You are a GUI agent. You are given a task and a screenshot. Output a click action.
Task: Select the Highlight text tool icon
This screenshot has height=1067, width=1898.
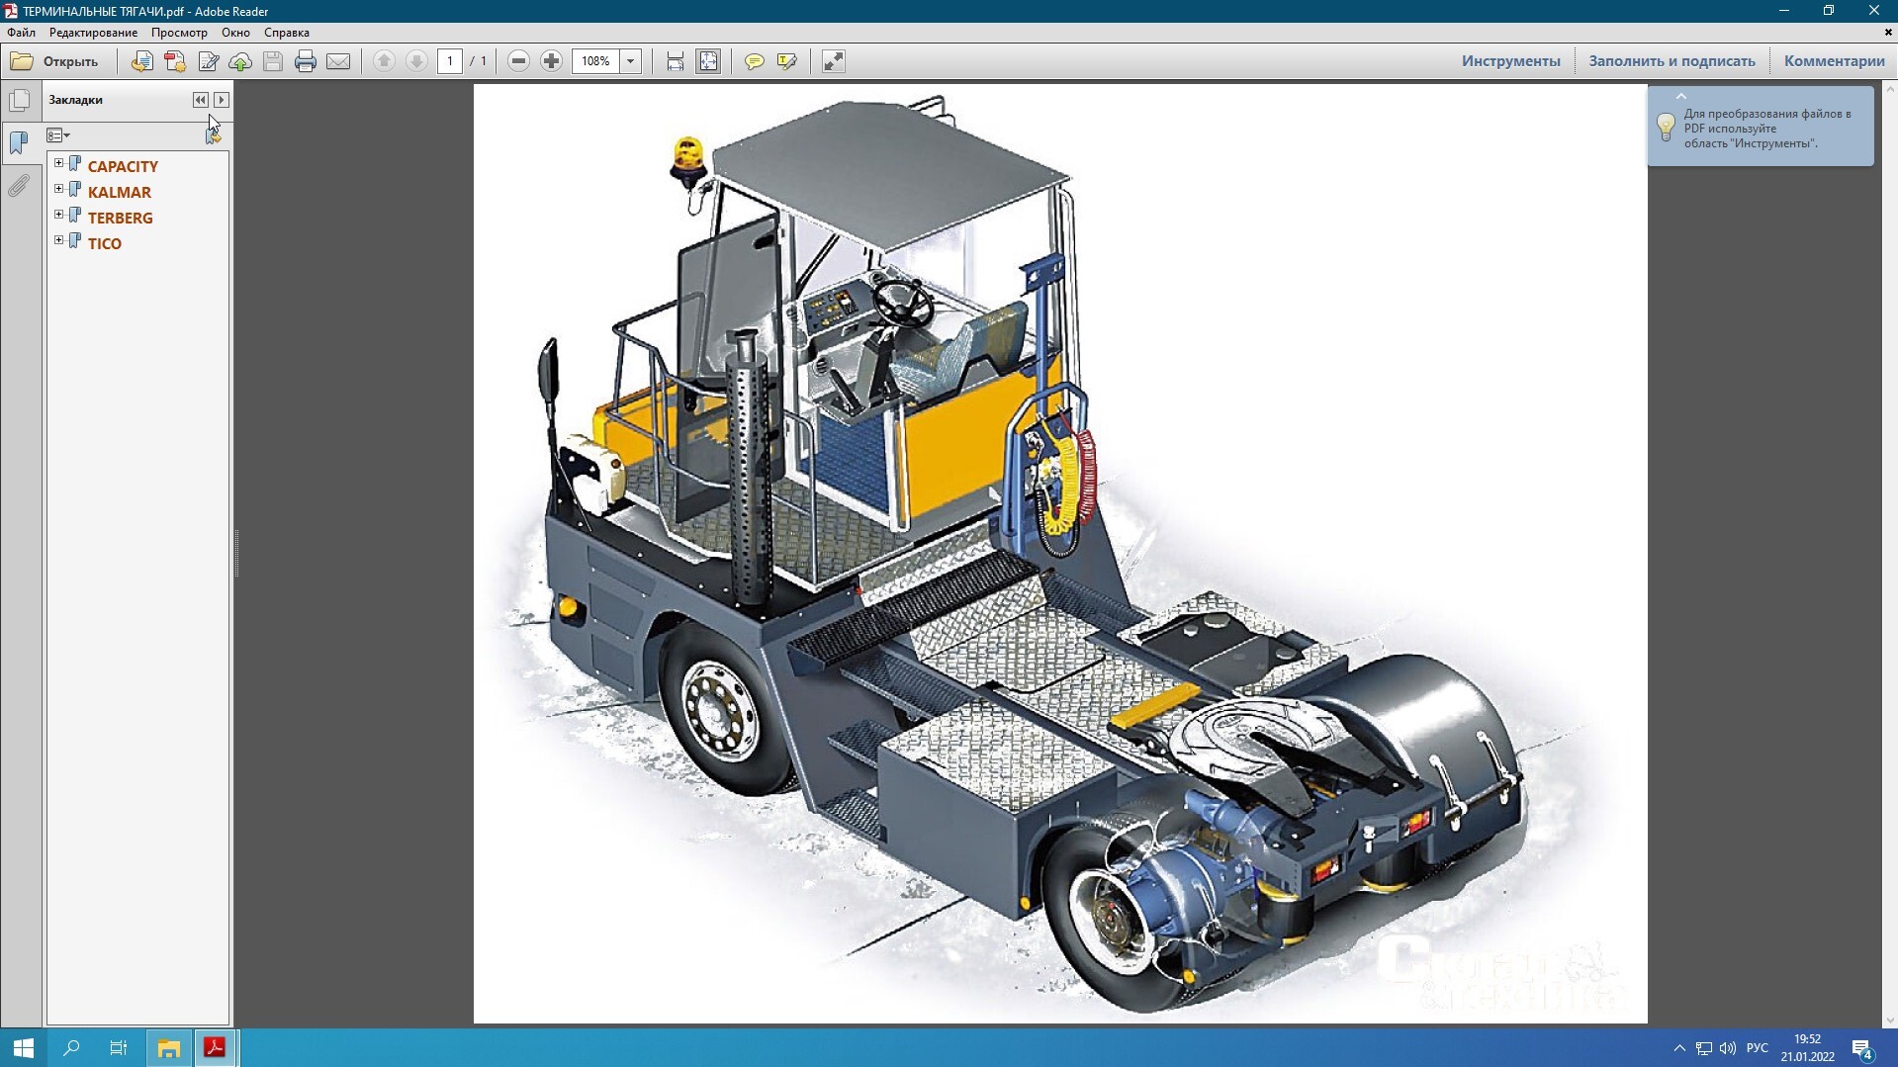pos(787,61)
